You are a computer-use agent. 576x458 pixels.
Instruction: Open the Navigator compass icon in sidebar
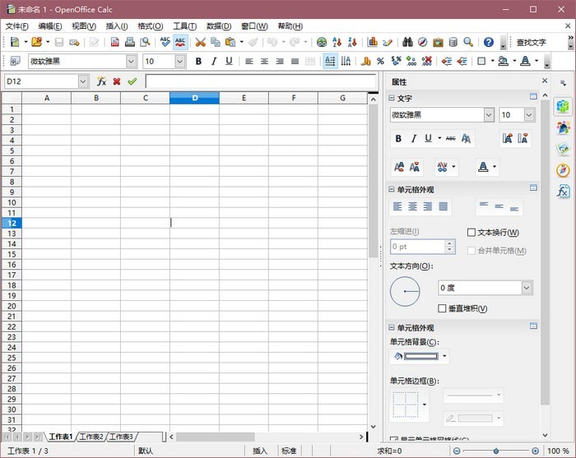(563, 170)
